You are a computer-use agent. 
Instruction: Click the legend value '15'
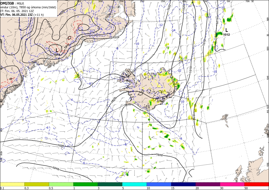(x=173, y=188)
